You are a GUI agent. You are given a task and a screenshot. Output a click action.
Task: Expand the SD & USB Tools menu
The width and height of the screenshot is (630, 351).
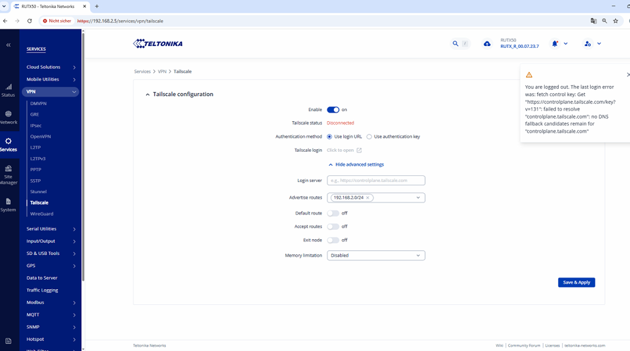(x=51, y=253)
